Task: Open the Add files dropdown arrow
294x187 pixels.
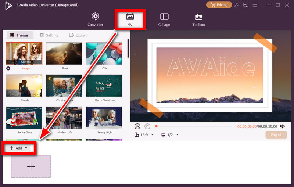Action: pyautogui.click(x=26, y=148)
